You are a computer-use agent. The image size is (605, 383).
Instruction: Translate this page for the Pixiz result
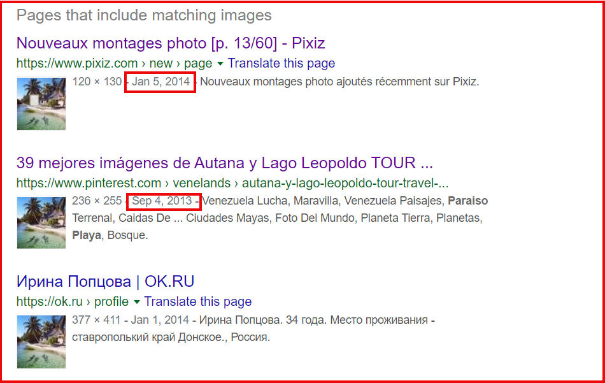pyautogui.click(x=281, y=63)
